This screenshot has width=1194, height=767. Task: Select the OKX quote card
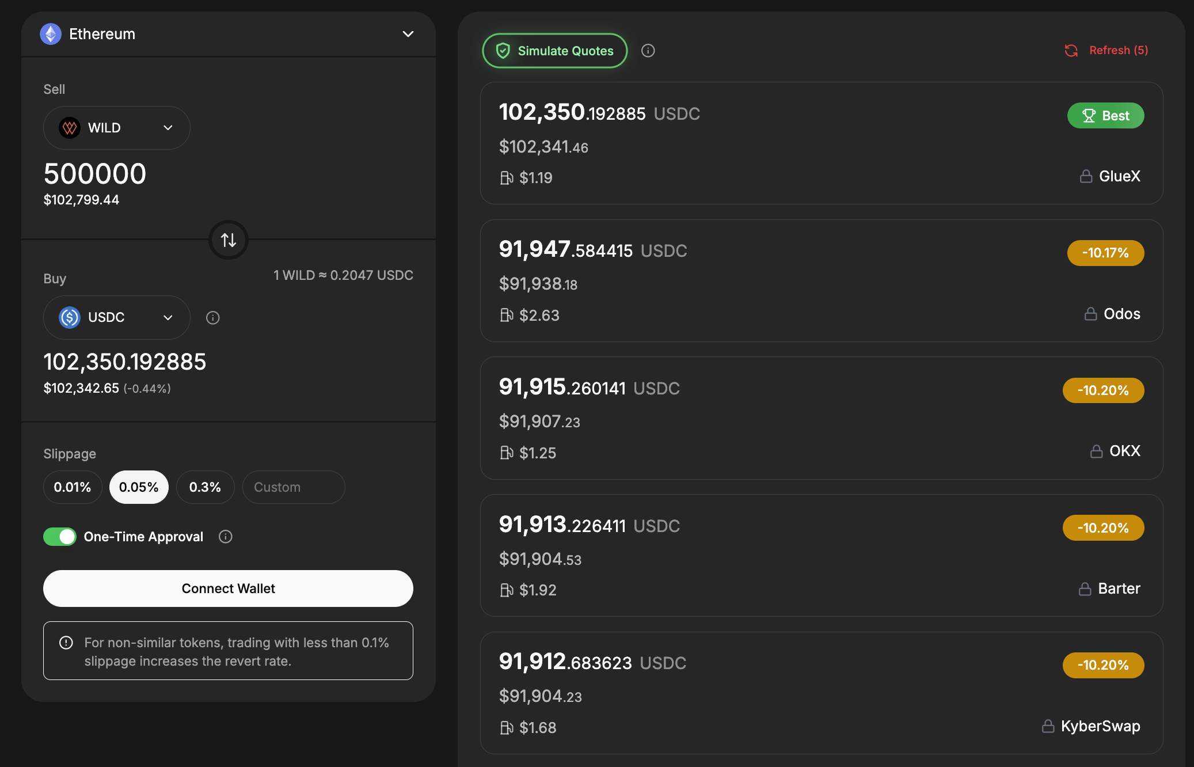[x=821, y=418]
